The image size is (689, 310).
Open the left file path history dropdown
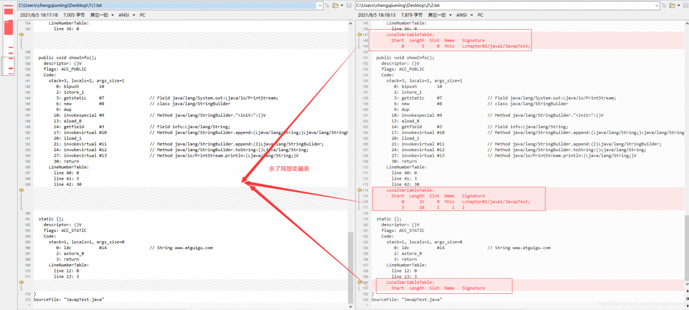[x=319, y=5]
